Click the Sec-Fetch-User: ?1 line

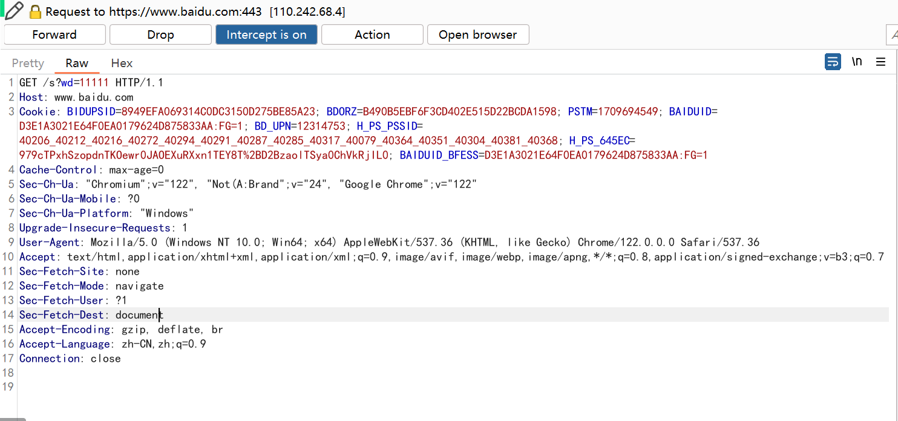73,301
